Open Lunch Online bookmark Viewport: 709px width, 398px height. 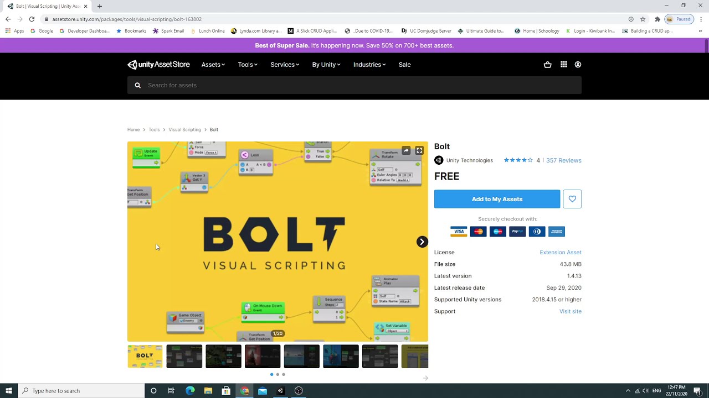tap(208, 31)
